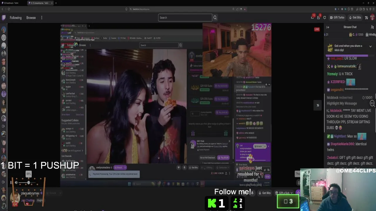Screen dimensions: 376x211
Task: Click the LIVE indicator badge
Action: pos(317,29)
